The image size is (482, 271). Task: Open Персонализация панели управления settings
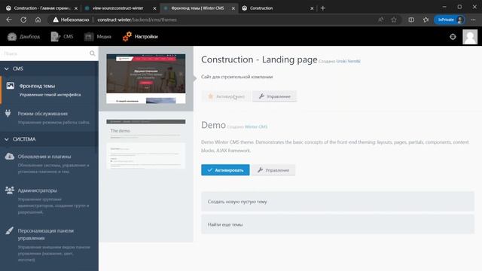[49, 245]
